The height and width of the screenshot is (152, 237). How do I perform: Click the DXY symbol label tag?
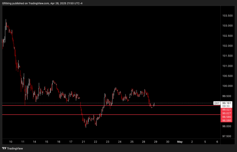(217, 103)
